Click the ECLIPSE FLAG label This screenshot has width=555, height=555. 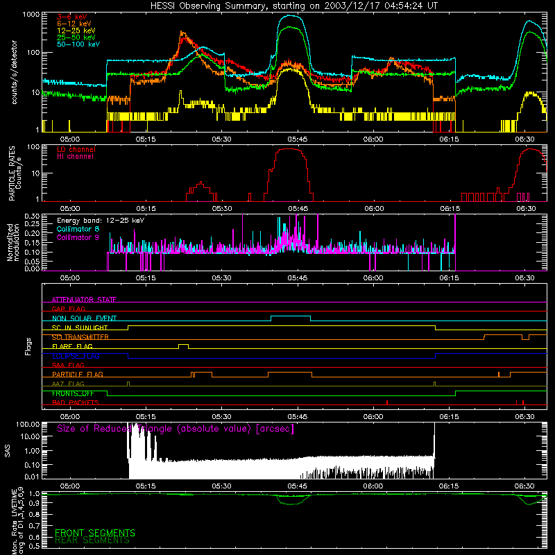click(76, 356)
